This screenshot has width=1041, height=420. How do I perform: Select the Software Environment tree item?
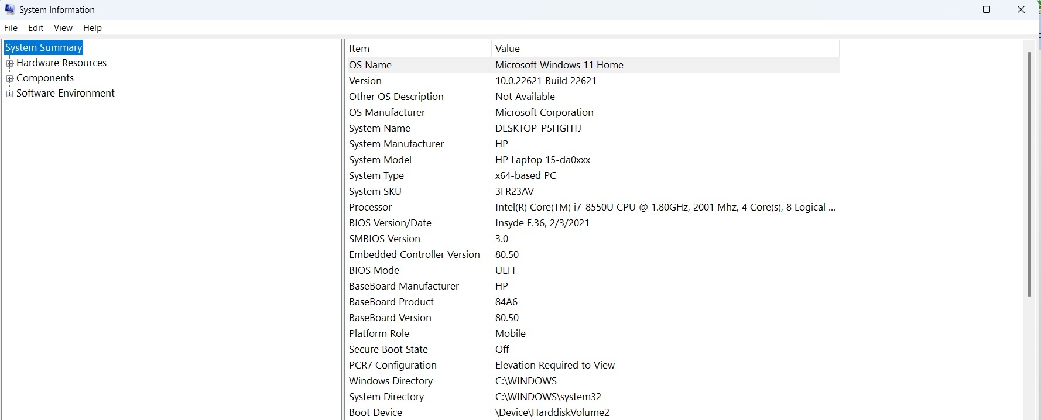(x=66, y=93)
